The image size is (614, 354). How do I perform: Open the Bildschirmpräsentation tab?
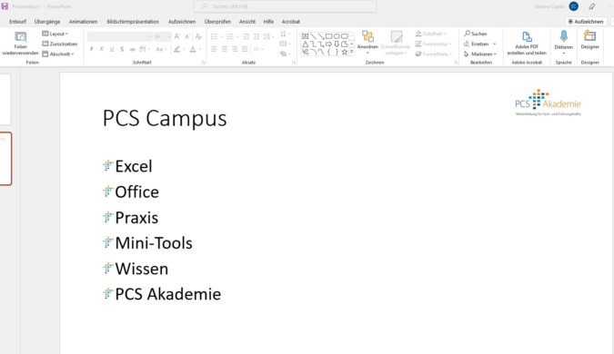(133, 22)
